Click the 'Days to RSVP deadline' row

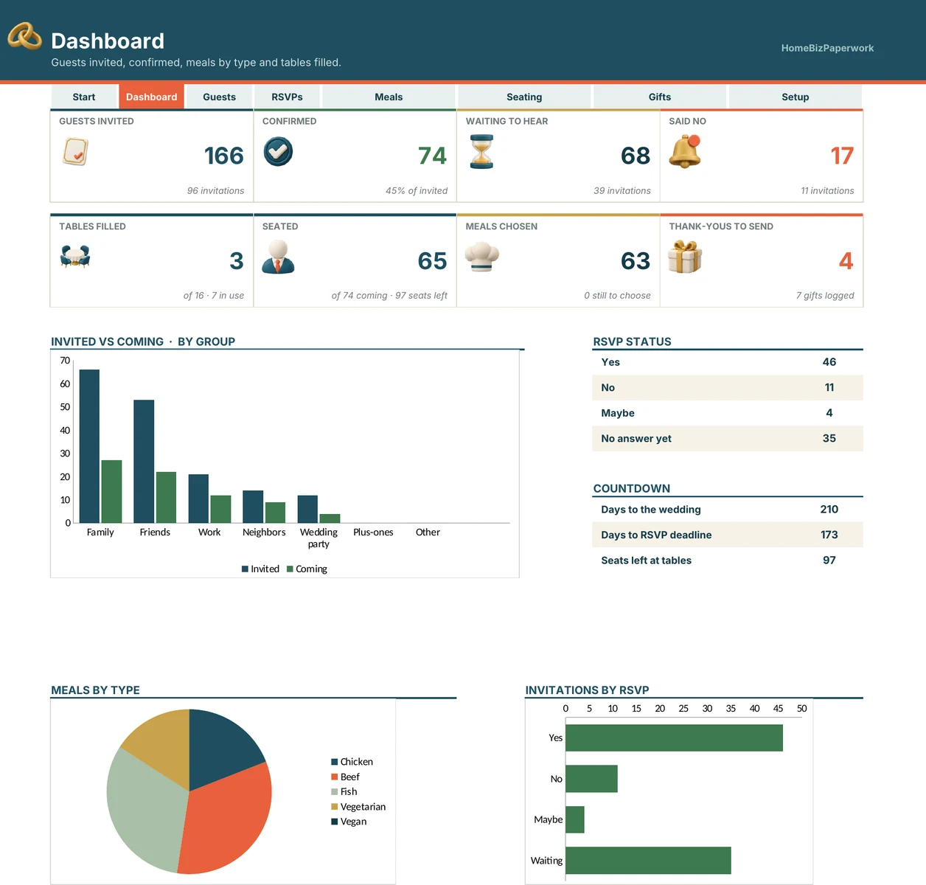[x=727, y=535]
